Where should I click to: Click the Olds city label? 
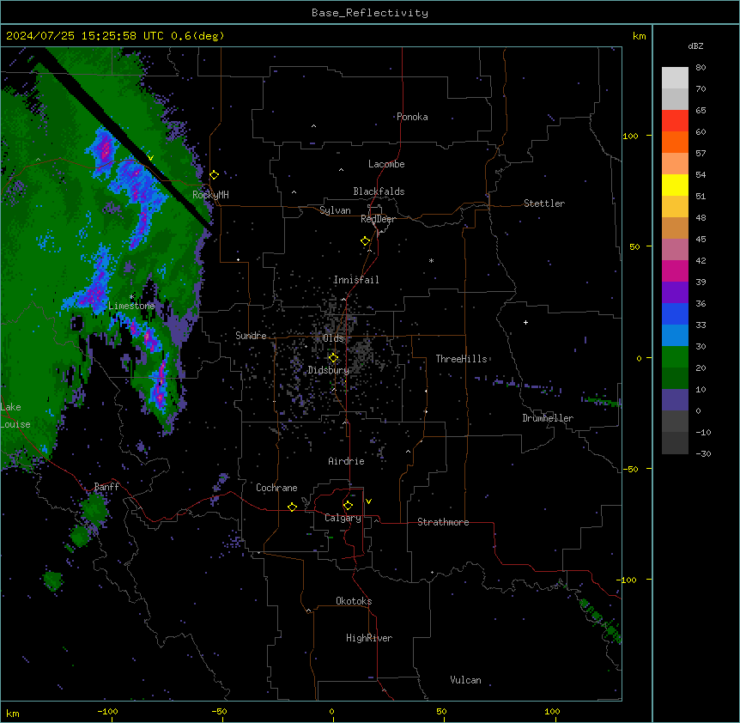(x=333, y=338)
